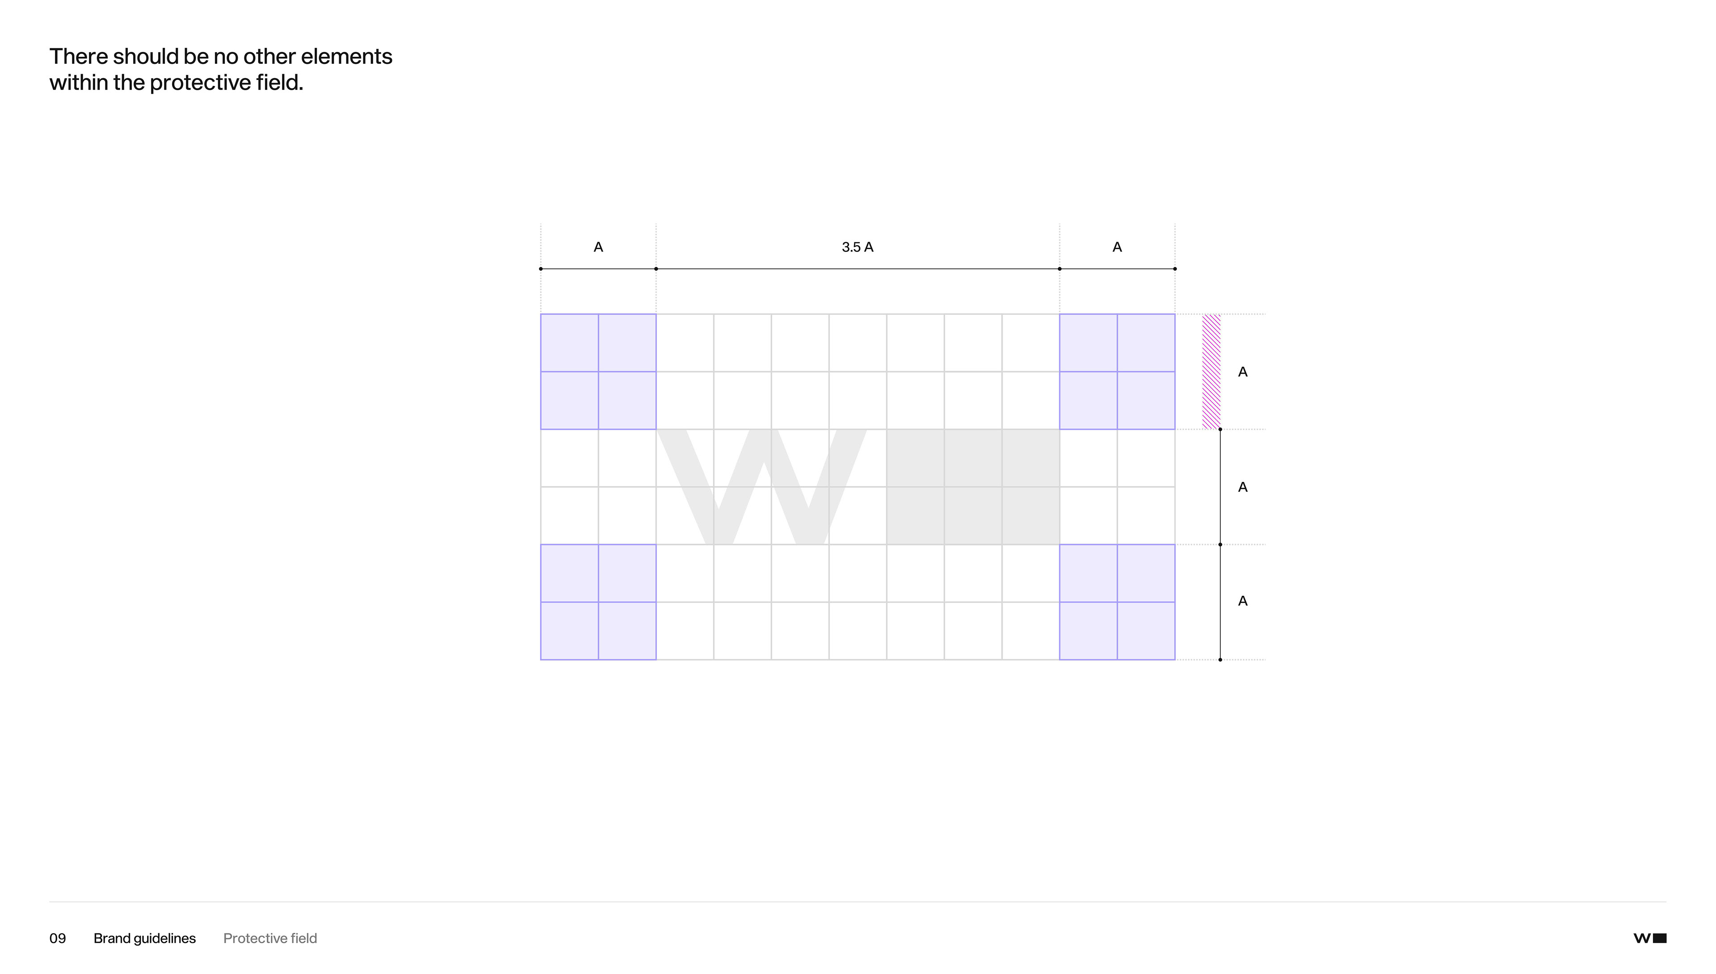
Task: Click the "A" label above the right purple block
Action: click(1116, 247)
